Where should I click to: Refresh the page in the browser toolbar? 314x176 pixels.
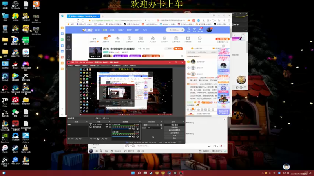[x=78, y=20]
